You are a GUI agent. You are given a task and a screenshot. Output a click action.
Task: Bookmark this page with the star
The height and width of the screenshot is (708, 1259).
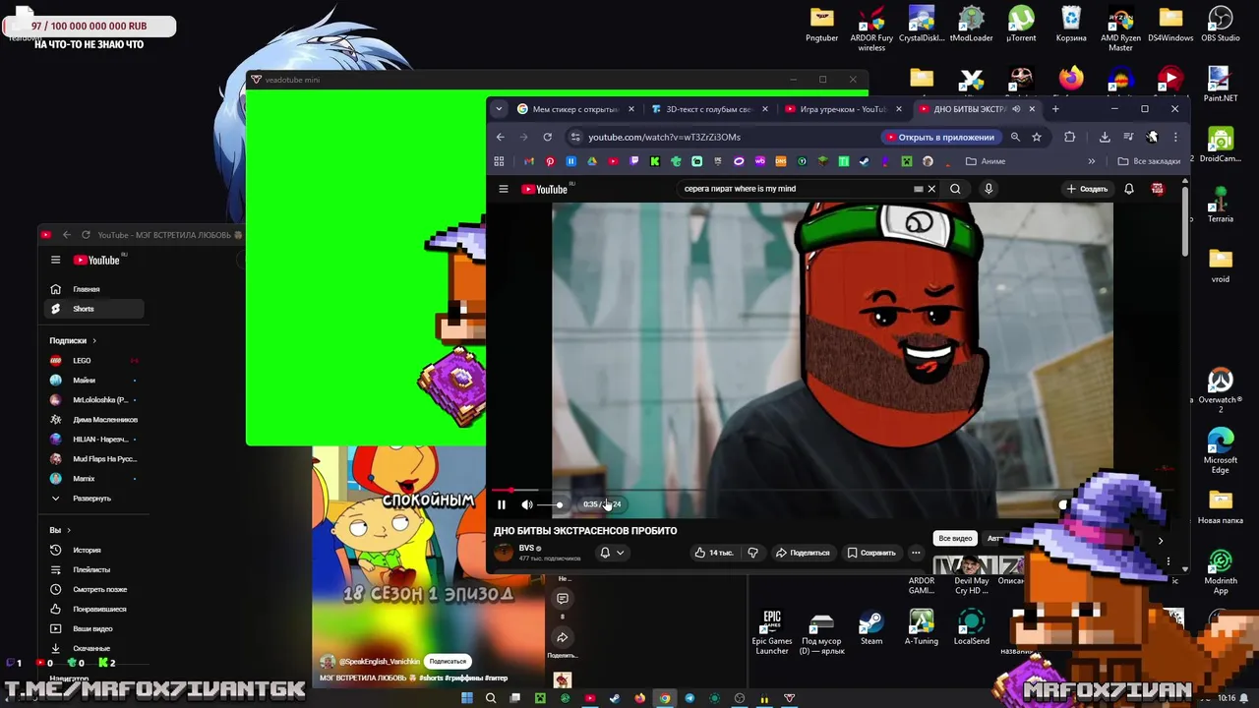1037,138
